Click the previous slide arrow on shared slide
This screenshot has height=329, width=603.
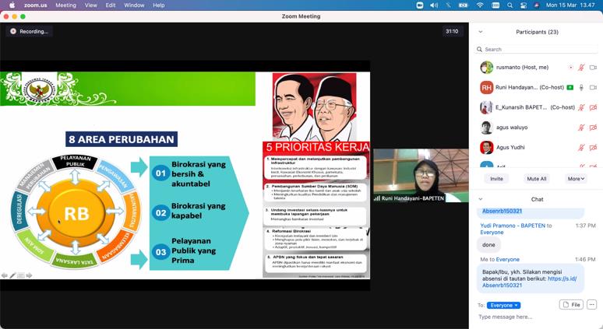pyautogui.click(x=4, y=275)
